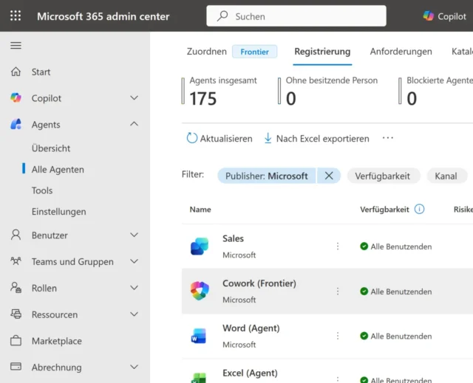This screenshot has width=473, height=383.
Task: Sort by the Name column header
Action: pyautogui.click(x=200, y=210)
